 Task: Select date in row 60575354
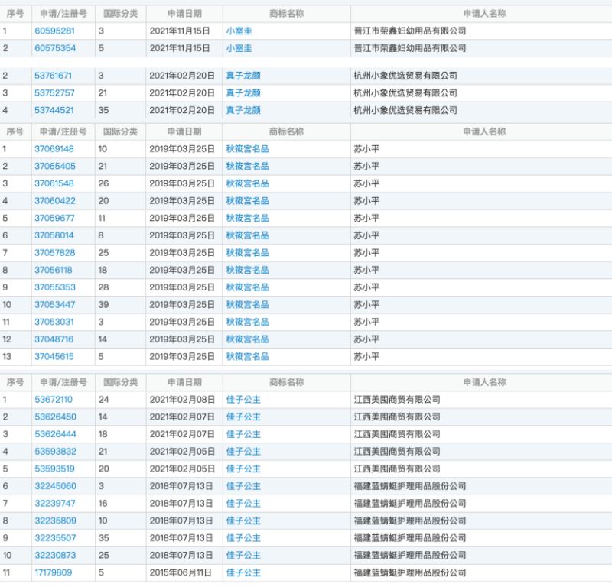pos(180,48)
